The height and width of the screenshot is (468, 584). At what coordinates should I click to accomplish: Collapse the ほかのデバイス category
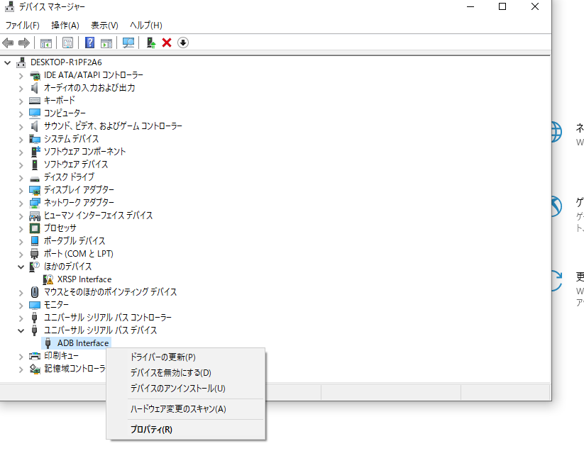point(21,267)
